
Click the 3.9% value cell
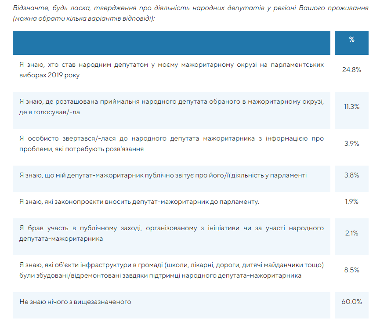351,144
